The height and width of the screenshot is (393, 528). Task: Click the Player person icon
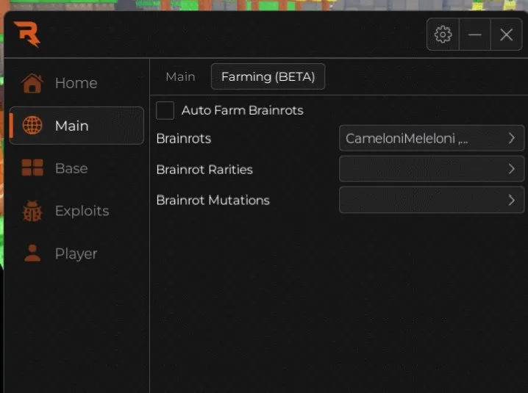point(32,253)
